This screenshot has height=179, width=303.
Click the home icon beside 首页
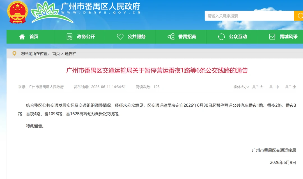tap(22, 36)
